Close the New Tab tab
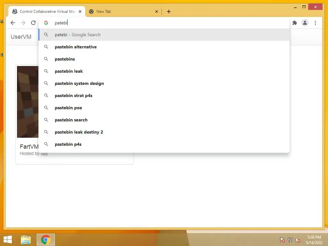 (x=156, y=12)
